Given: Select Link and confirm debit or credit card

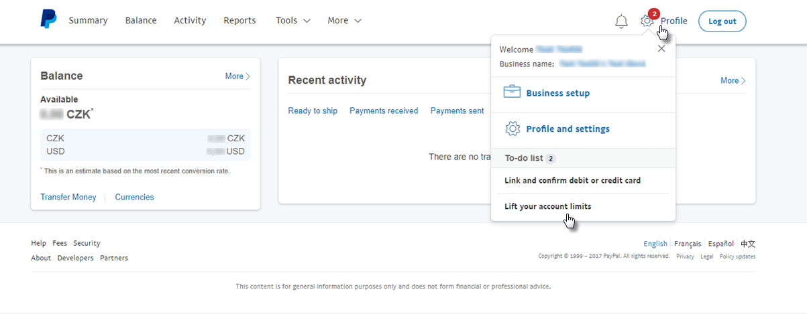Looking at the screenshot, I should coord(572,180).
